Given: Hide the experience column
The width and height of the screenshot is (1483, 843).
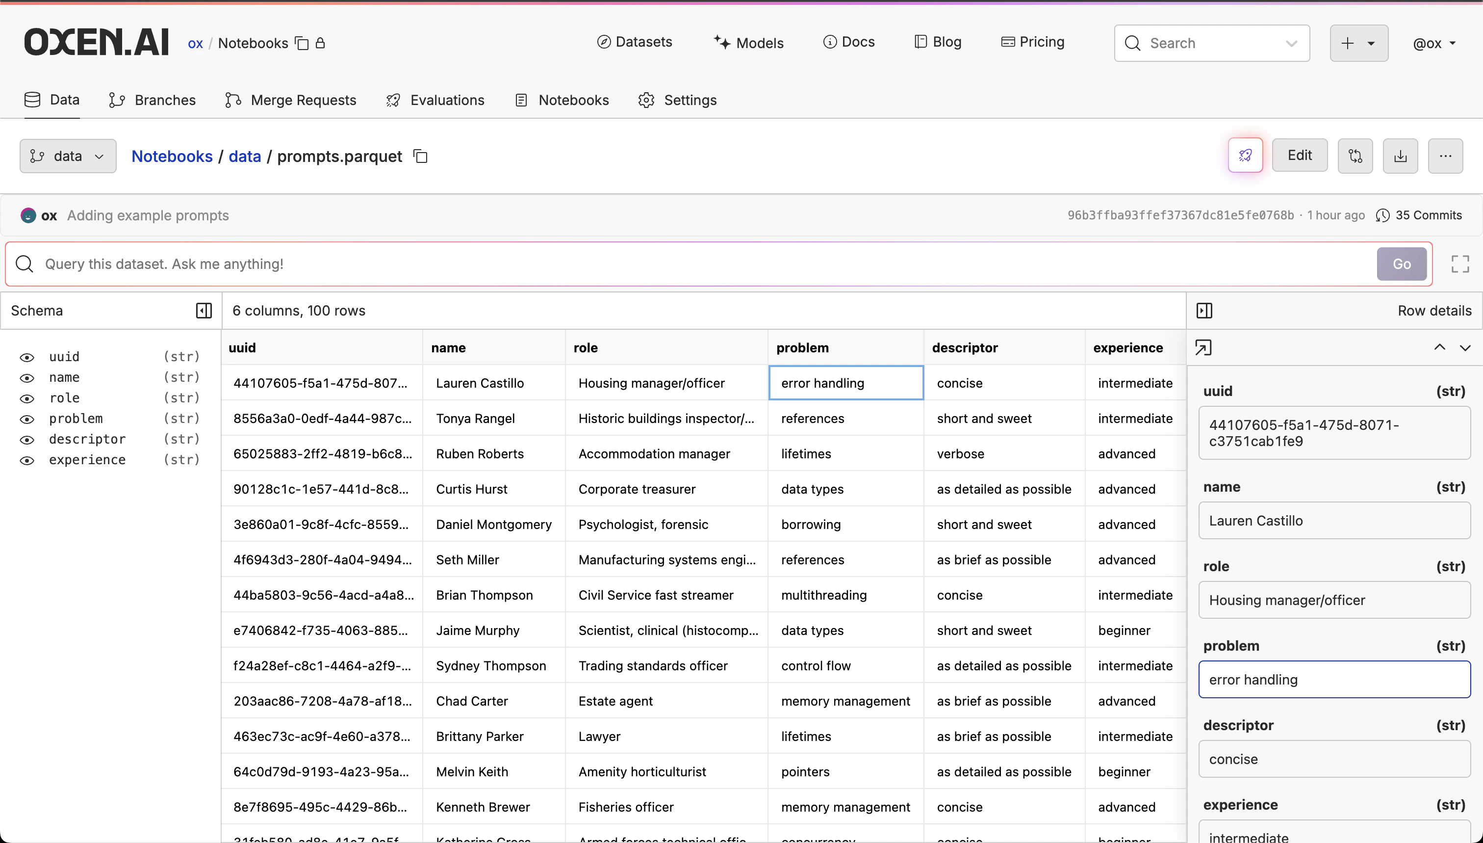Looking at the screenshot, I should point(27,460).
